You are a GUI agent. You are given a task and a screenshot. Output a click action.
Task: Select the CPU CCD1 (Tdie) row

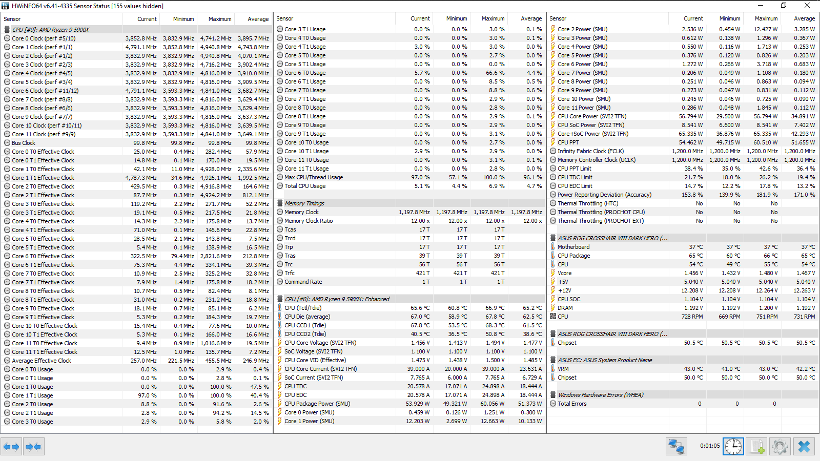coord(409,325)
